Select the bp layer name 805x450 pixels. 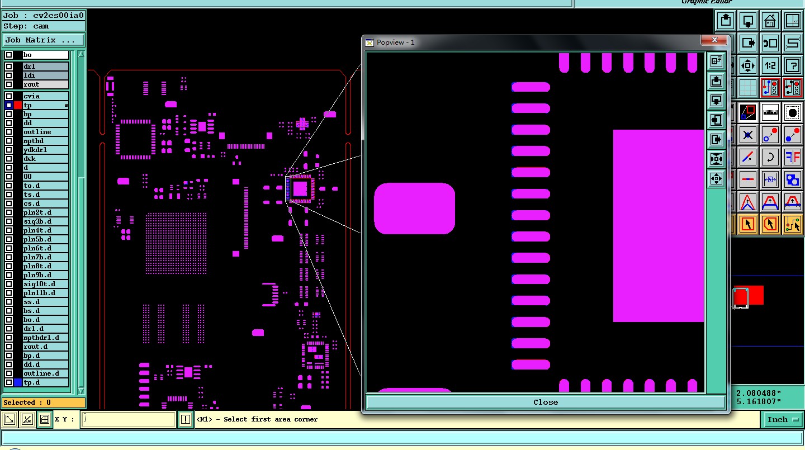click(45, 114)
